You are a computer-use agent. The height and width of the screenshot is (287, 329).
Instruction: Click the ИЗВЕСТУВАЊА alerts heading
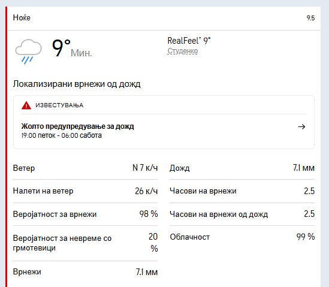click(59, 105)
